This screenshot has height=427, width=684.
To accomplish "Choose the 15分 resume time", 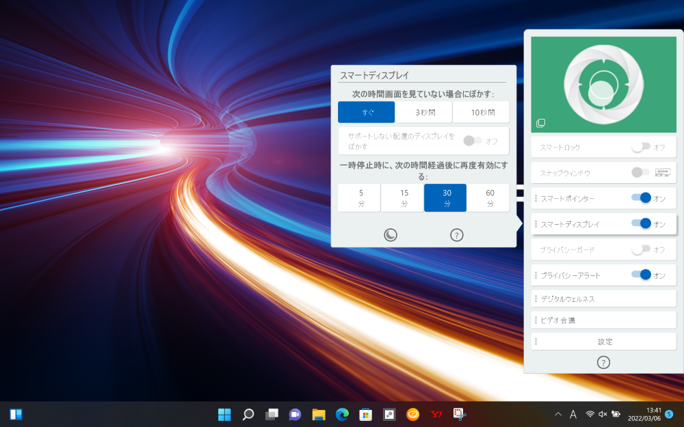I will [x=402, y=198].
